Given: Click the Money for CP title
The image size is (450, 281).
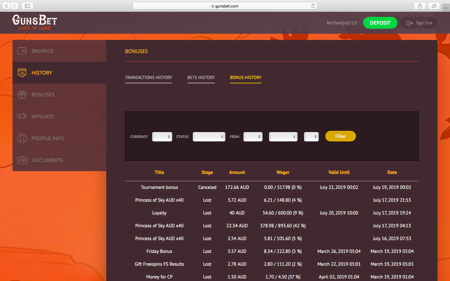Looking at the screenshot, I should tap(159, 277).
